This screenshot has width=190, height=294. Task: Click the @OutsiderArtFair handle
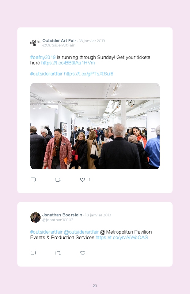58,45
